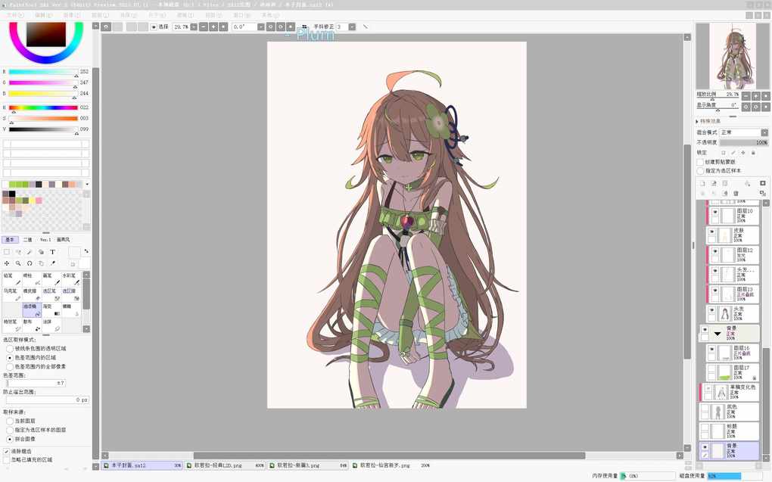The image size is (772, 482).
Task: Click the new layer icon in layer panel
Action: click(702, 183)
